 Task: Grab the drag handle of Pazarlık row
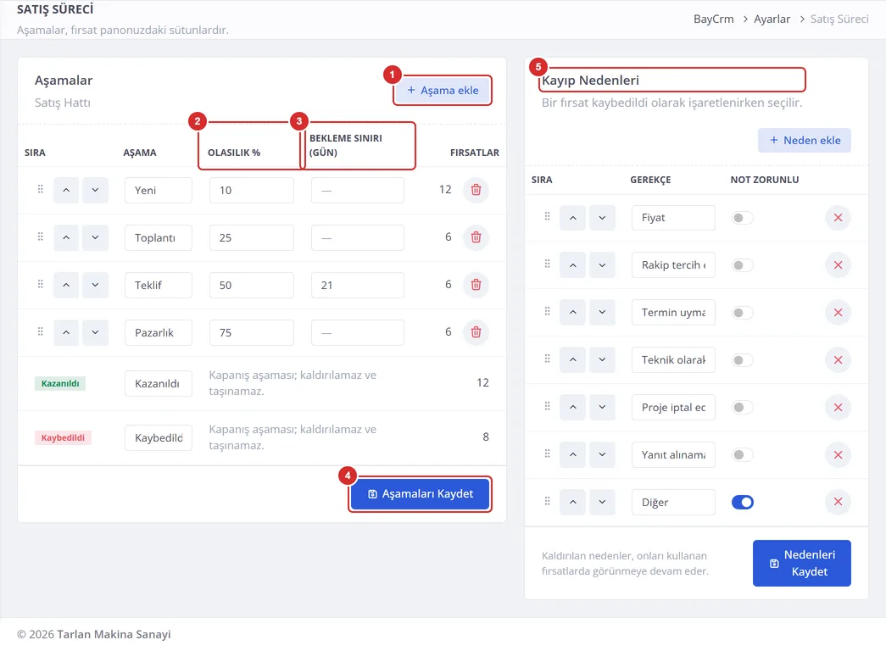40,331
